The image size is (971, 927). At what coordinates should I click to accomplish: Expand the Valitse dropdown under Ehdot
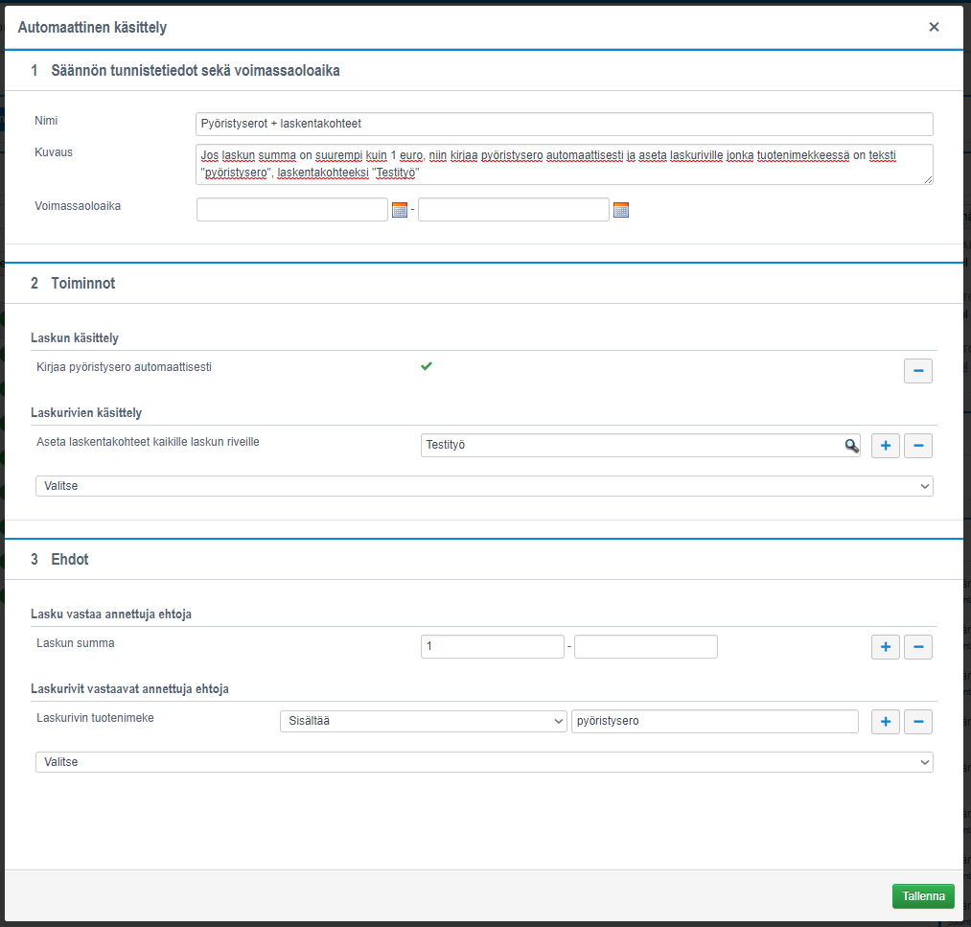tap(484, 762)
